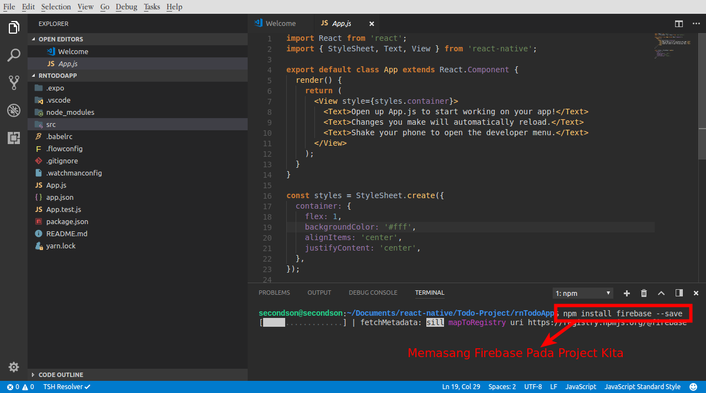Open App.js in the project tree
The height and width of the screenshot is (393, 706).
tap(138, 185)
